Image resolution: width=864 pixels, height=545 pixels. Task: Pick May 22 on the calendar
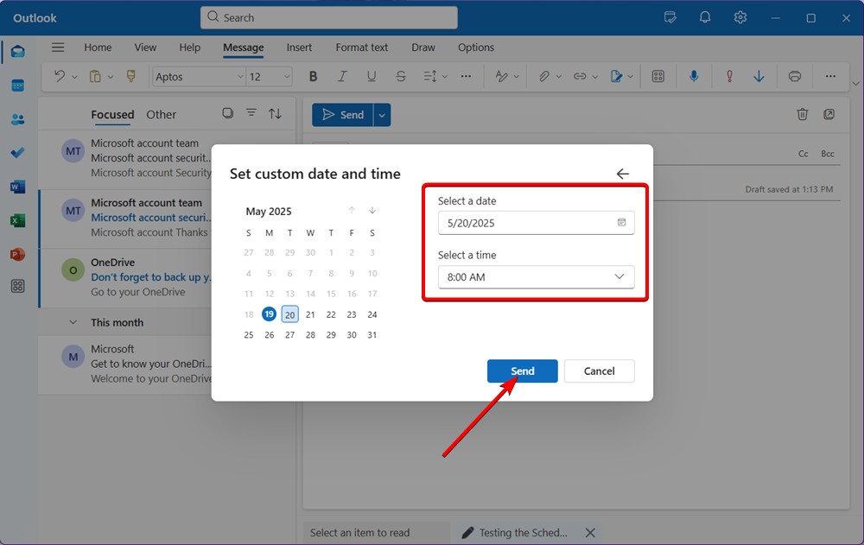click(331, 314)
